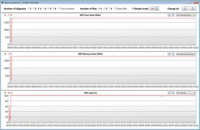Select 3 diagrams radio button

38,9
